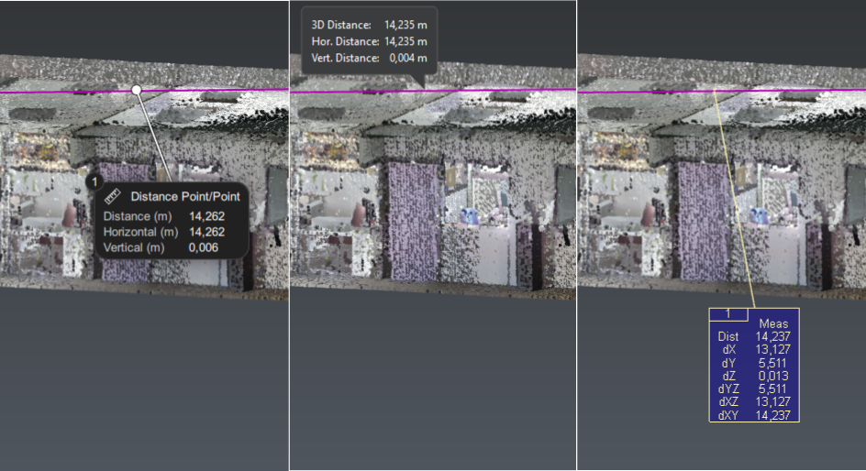This screenshot has width=866, height=471.
Task: Click the Meas column header
Action: click(x=773, y=324)
